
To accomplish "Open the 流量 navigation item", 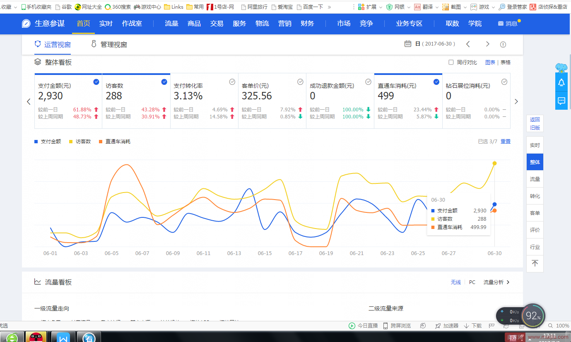I will tap(171, 24).
